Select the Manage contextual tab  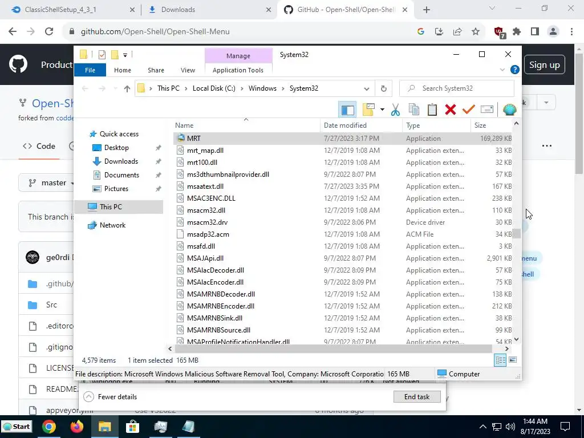pyautogui.click(x=238, y=56)
